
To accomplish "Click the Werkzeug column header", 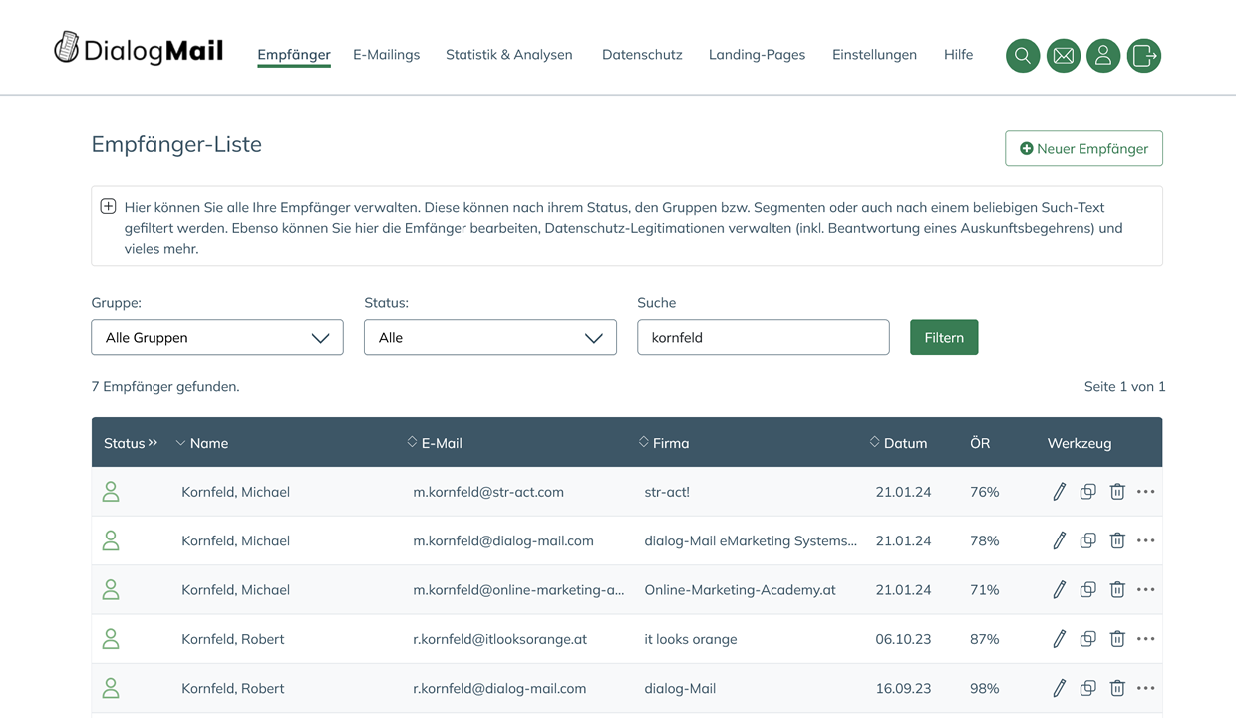I will (1080, 443).
